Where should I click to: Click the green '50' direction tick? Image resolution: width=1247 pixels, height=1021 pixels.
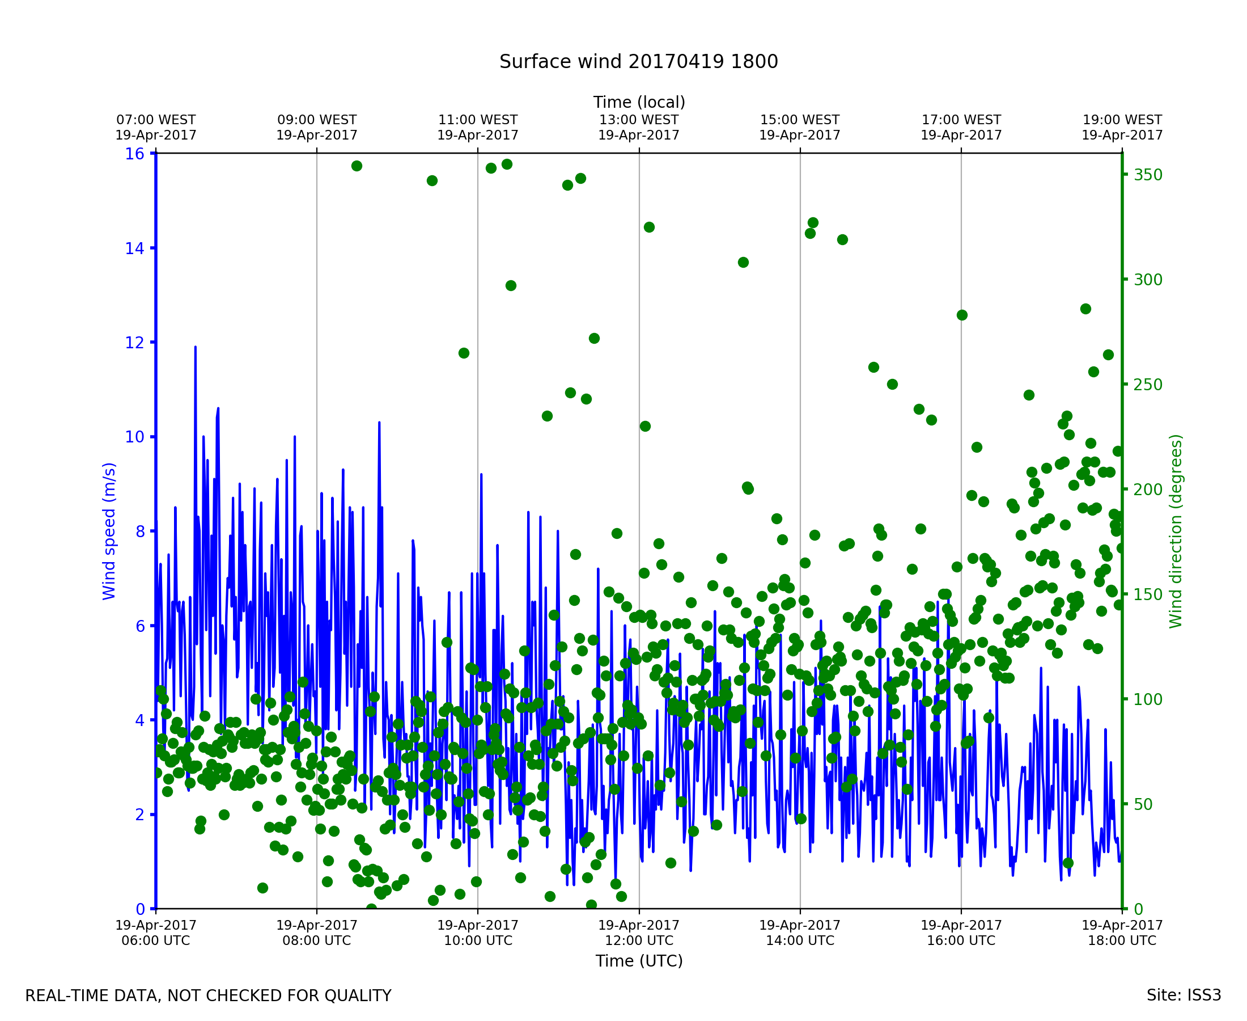click(1144, 804)
